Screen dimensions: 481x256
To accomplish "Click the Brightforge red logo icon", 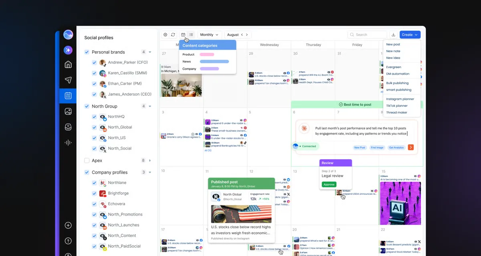I will (103, 193).
